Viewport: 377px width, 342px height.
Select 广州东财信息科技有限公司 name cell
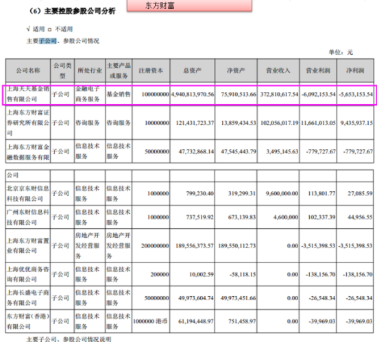click(28, 217)
